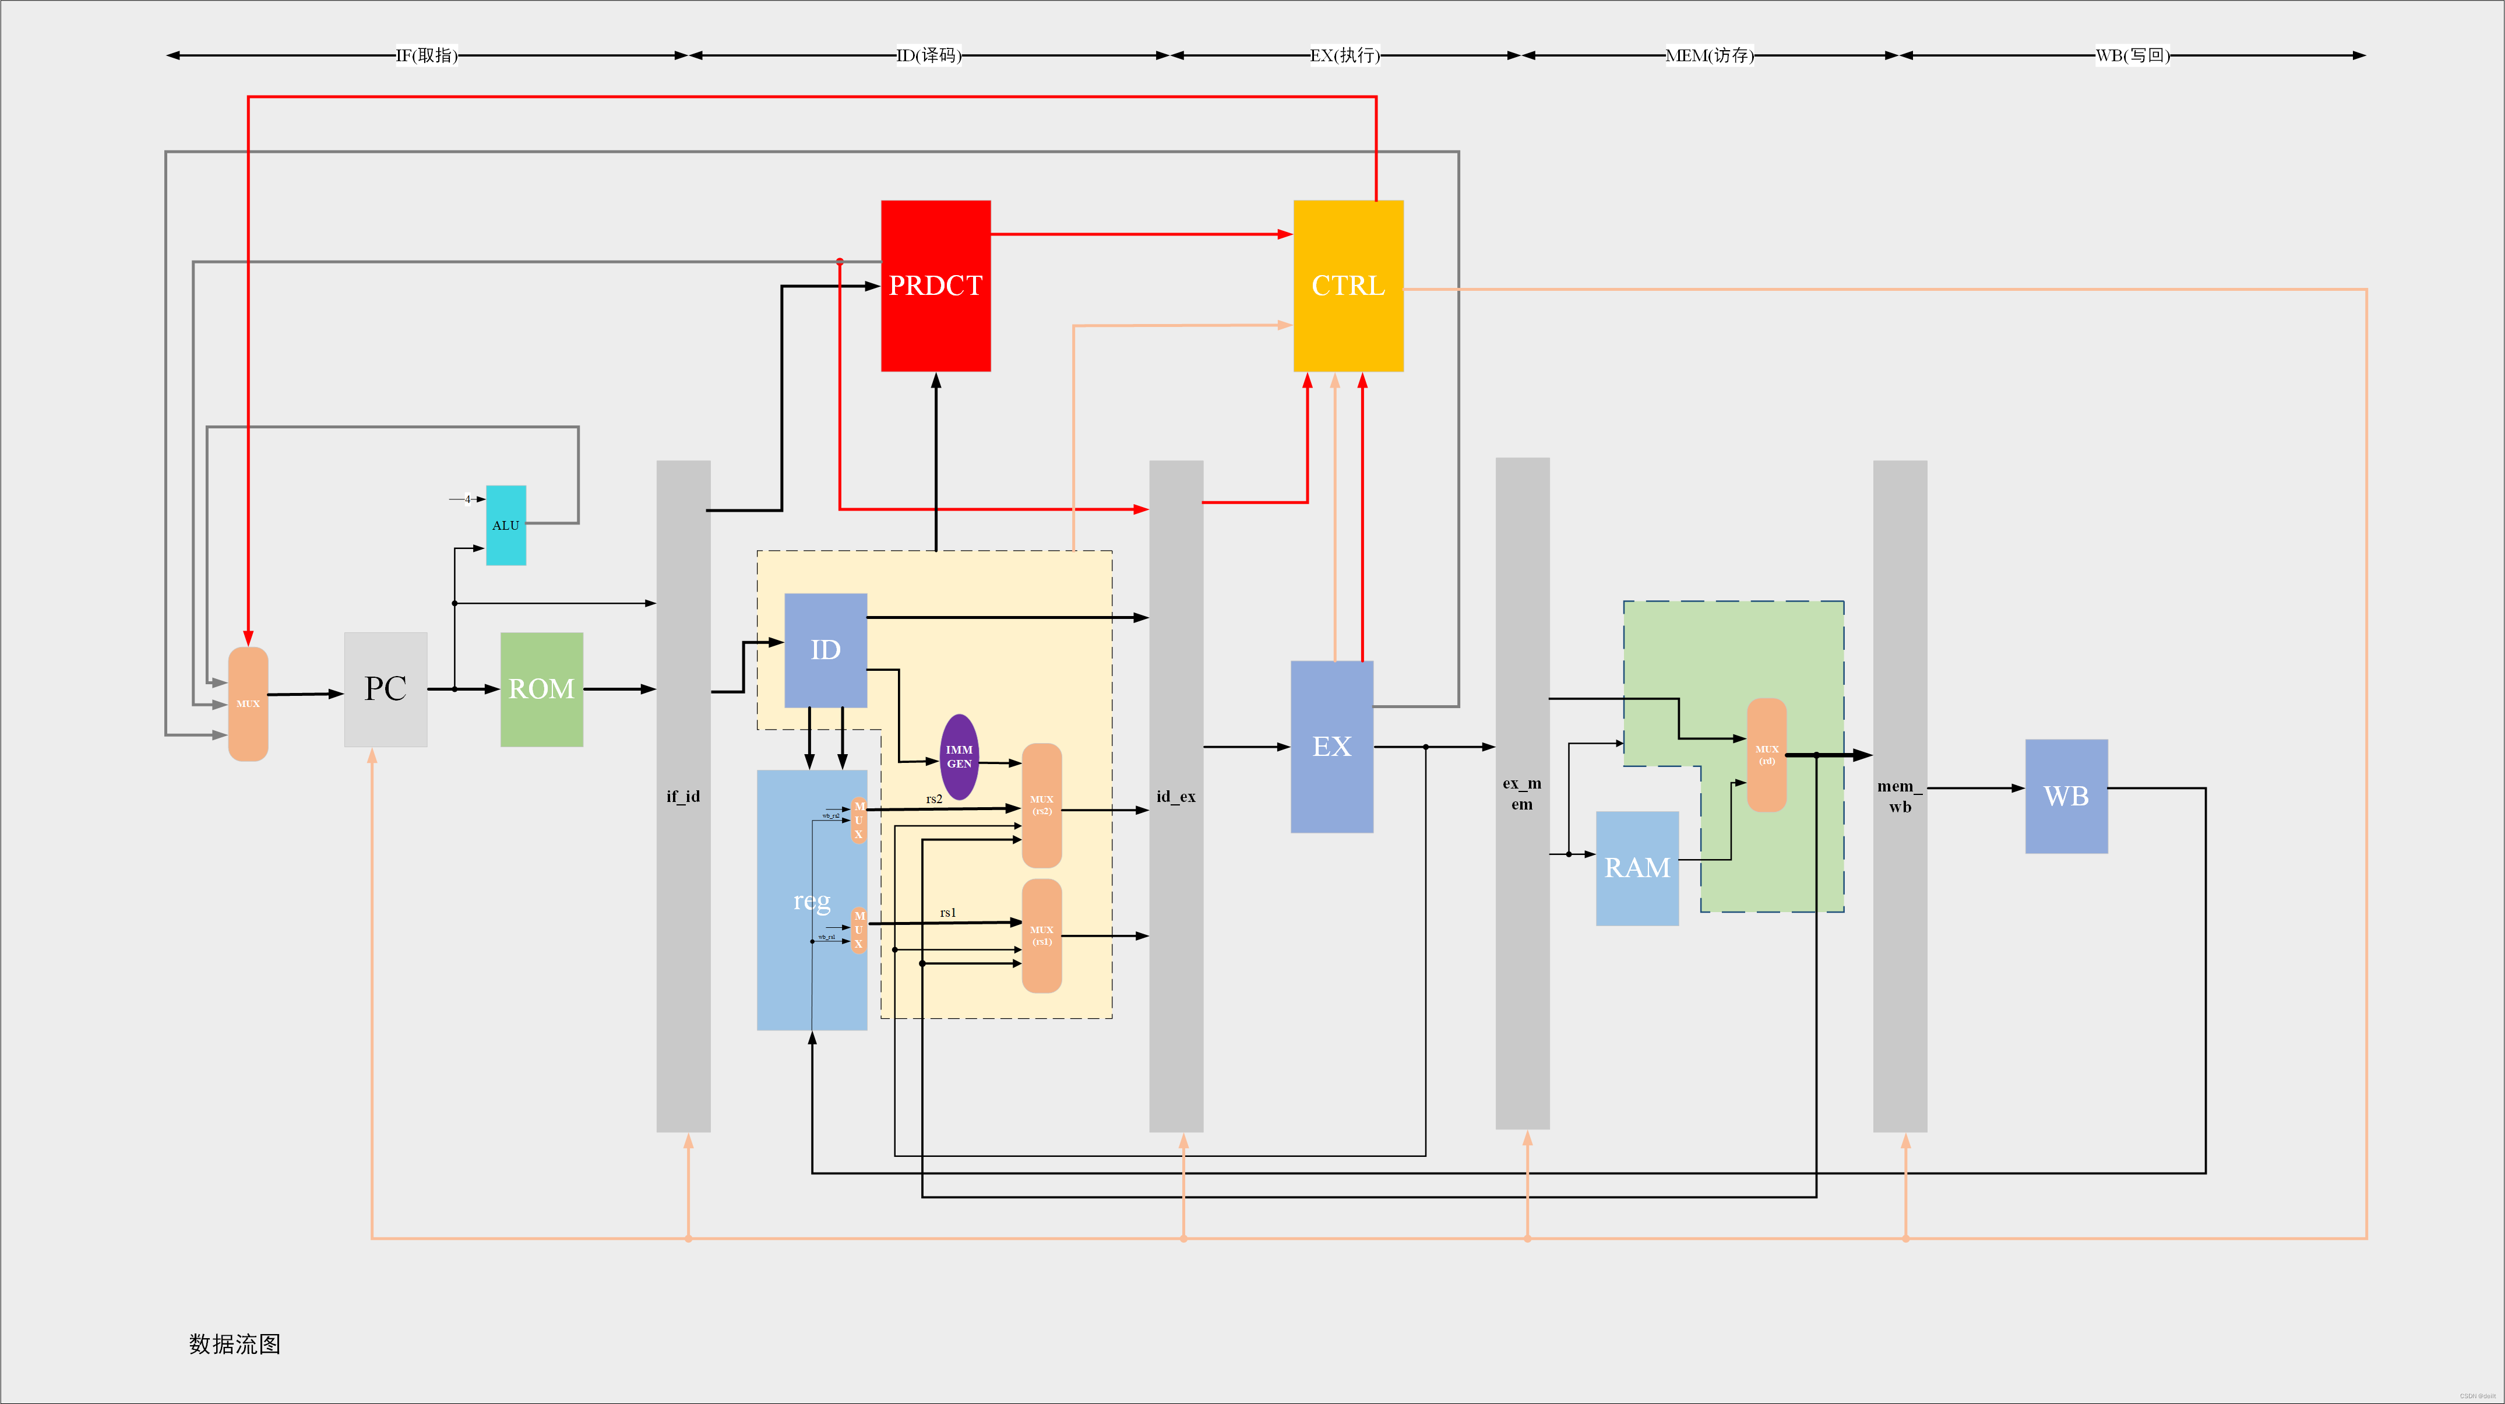Select the EX execution block
The height and width of the screenshot is (1404, 2505).
point(1331,746)
